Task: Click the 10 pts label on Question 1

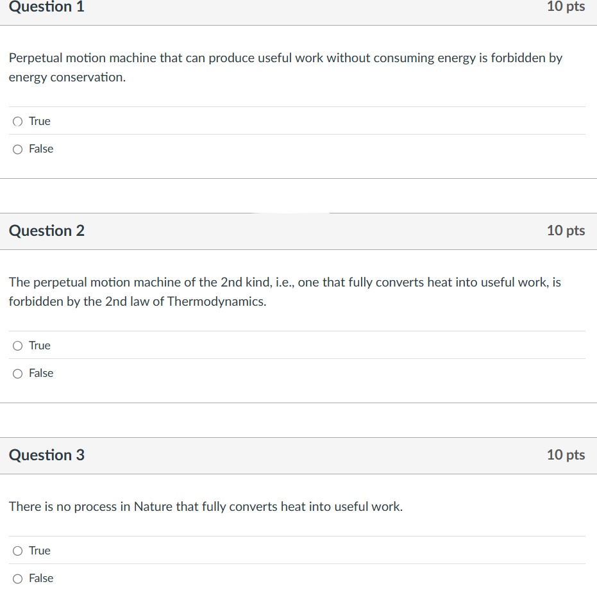Action: (566, 7)
